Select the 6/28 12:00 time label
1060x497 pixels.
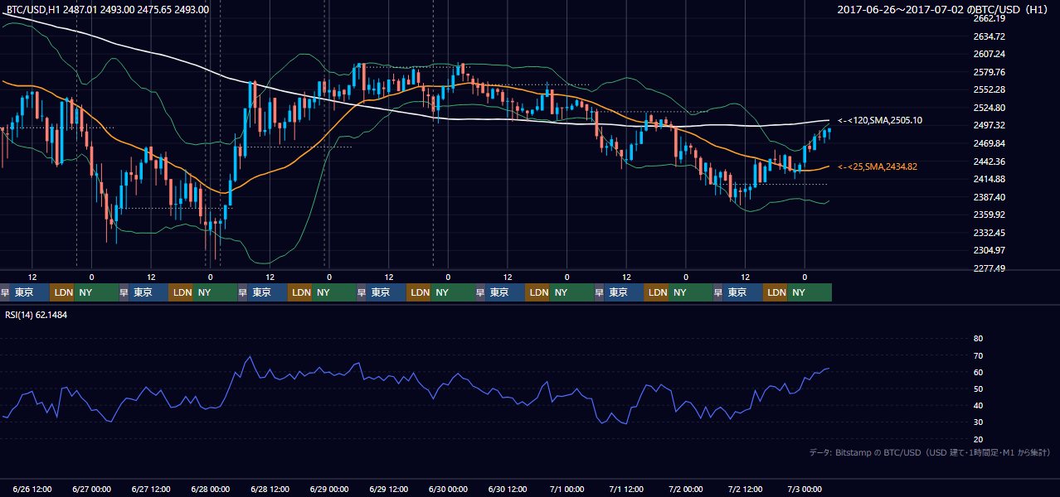click(x=270, y=490)
